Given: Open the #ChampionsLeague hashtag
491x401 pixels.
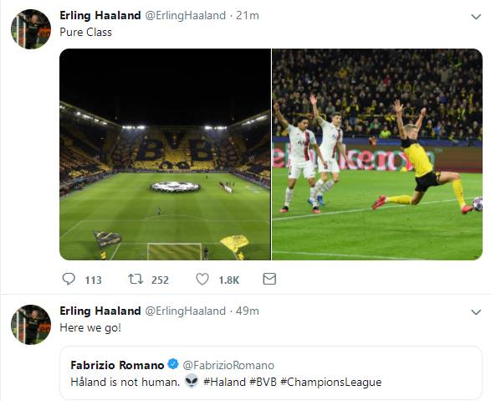Looking at the screenshot, I should click(x=331, y=383).
